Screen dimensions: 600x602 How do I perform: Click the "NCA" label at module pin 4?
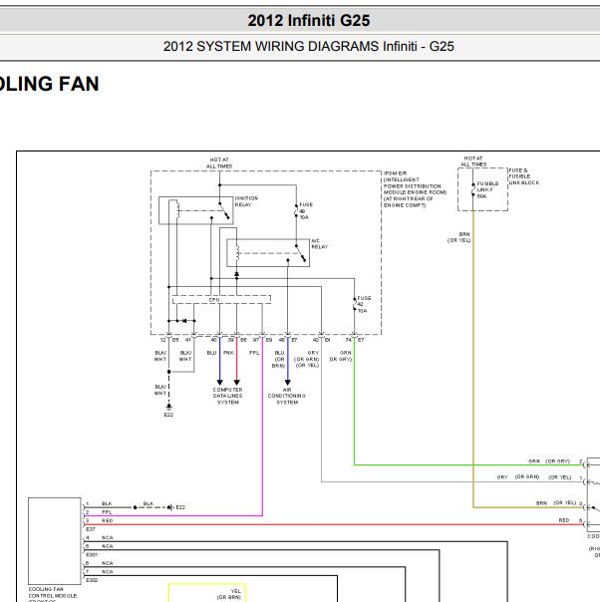(x=107, y=538)
